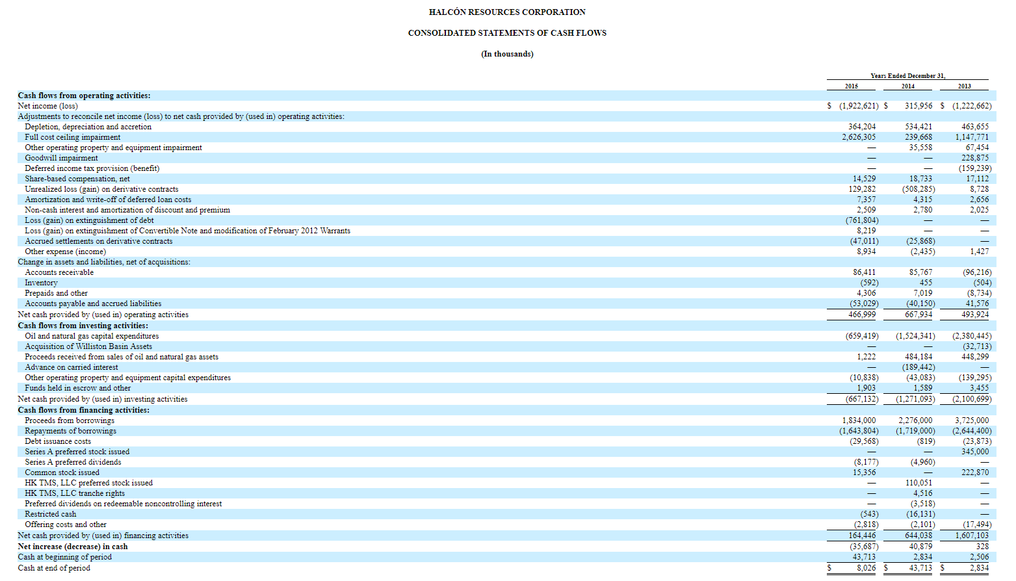The height and width of the screenshot is (581, 1016).
Task: Click the operating cash total 466,999
Action: [x=862, y=315]
